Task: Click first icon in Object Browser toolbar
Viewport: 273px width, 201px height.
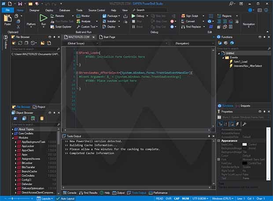Action: pyautogui.click(x=15, y=119)
